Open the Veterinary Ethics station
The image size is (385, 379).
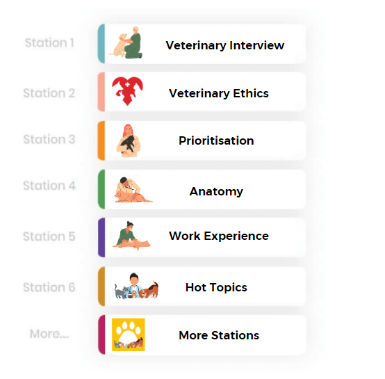[x=202, y=92]
